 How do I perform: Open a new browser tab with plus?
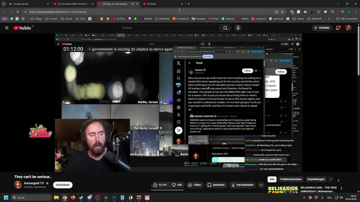188,4
